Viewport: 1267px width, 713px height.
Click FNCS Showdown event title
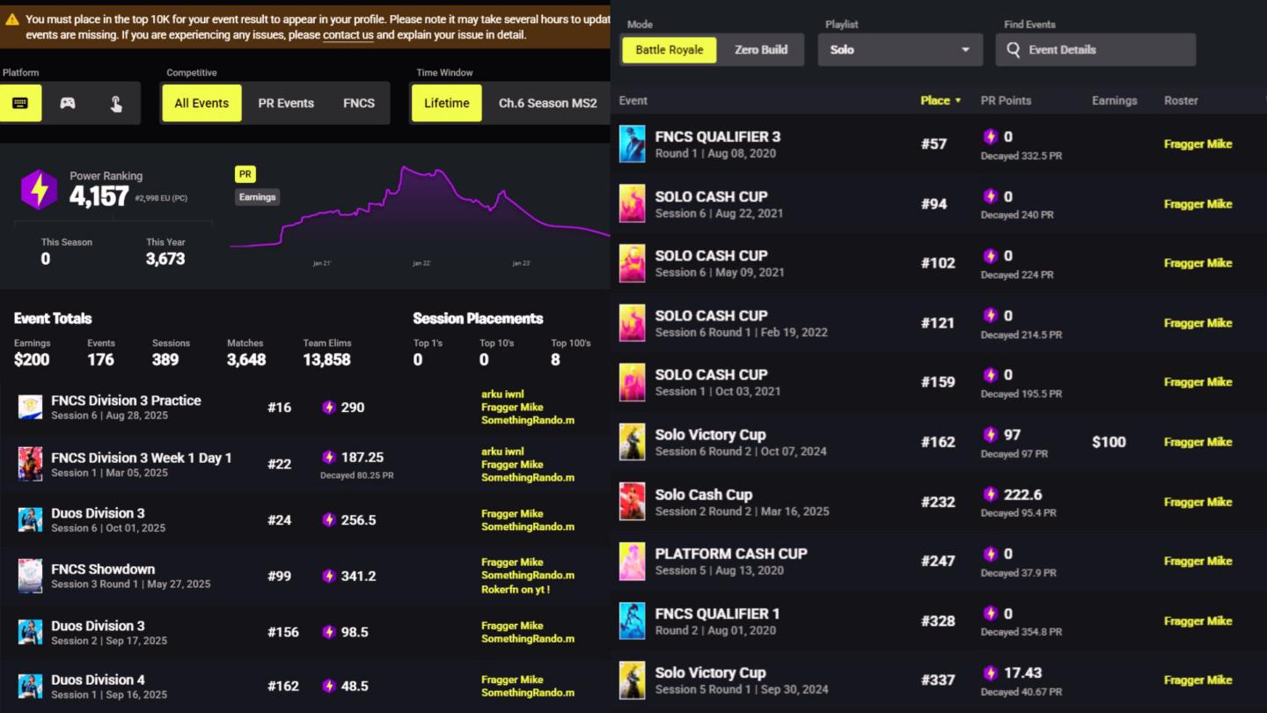(x=103, y=570)
